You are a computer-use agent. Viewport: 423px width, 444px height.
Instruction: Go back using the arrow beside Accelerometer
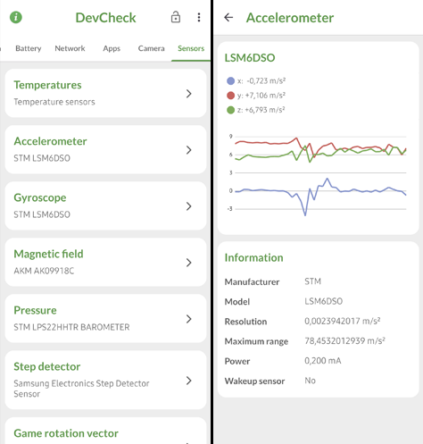(228, 18)
